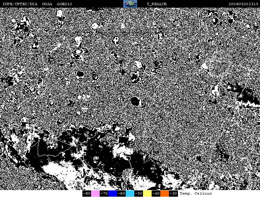
Task: Click the -70 temperature label
Action: coord(104,194)
